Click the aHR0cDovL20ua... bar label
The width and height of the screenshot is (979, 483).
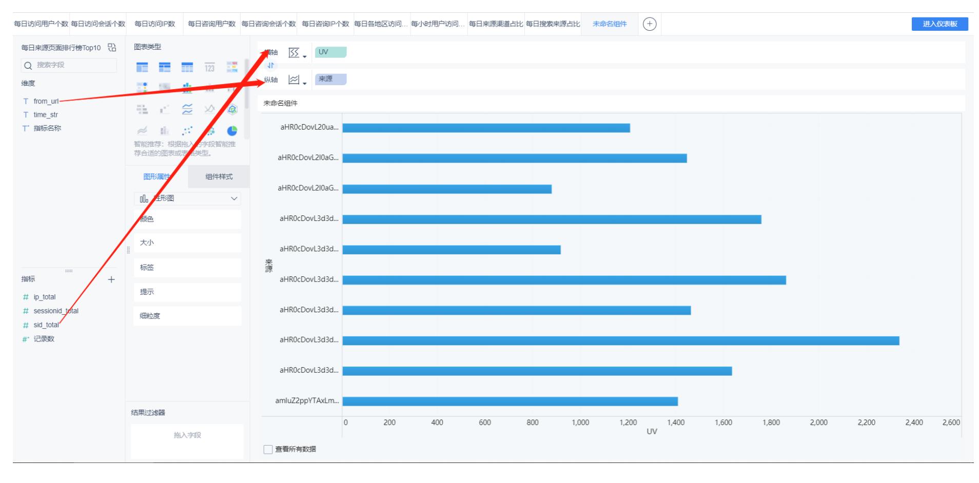pos(309,127)
